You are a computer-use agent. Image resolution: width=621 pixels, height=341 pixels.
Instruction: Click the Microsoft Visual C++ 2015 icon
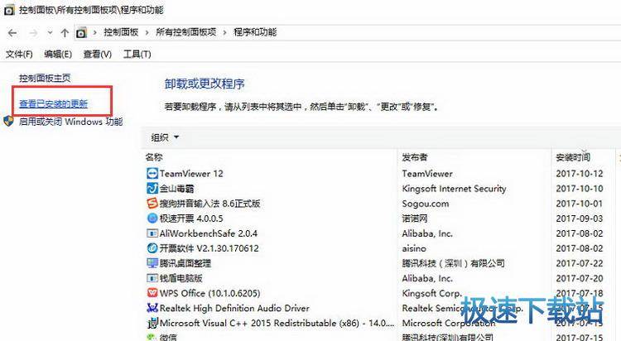(x=152, y=323)
